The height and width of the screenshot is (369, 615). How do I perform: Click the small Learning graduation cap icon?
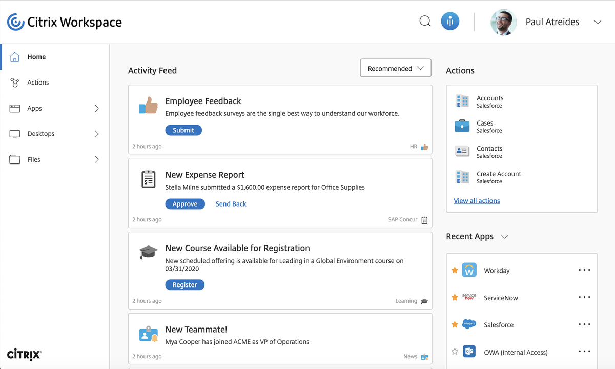(424, 301)
